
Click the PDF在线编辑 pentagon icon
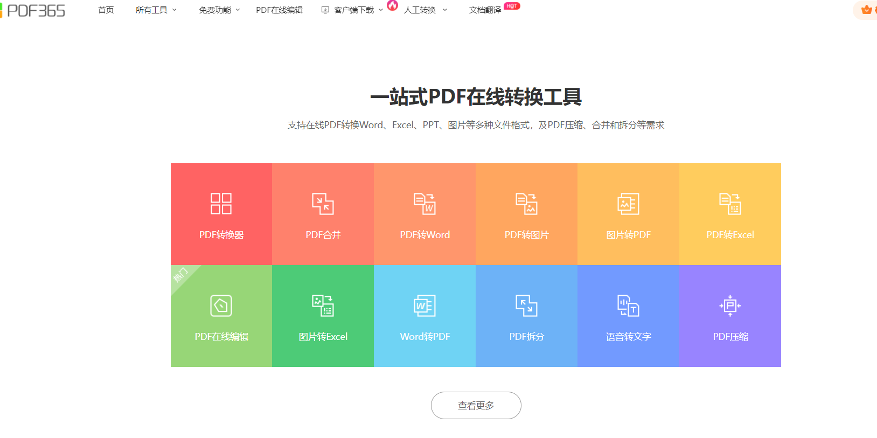[x=221, y=305]
